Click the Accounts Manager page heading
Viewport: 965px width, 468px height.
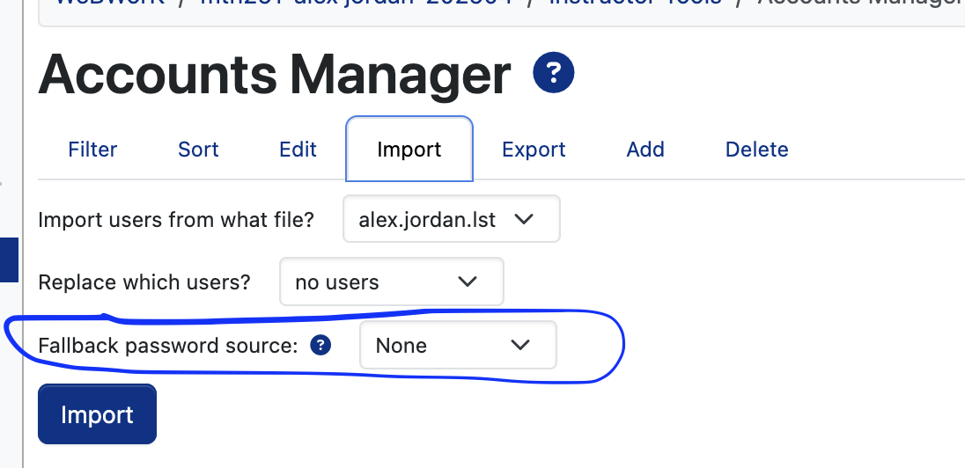point(274,75)
